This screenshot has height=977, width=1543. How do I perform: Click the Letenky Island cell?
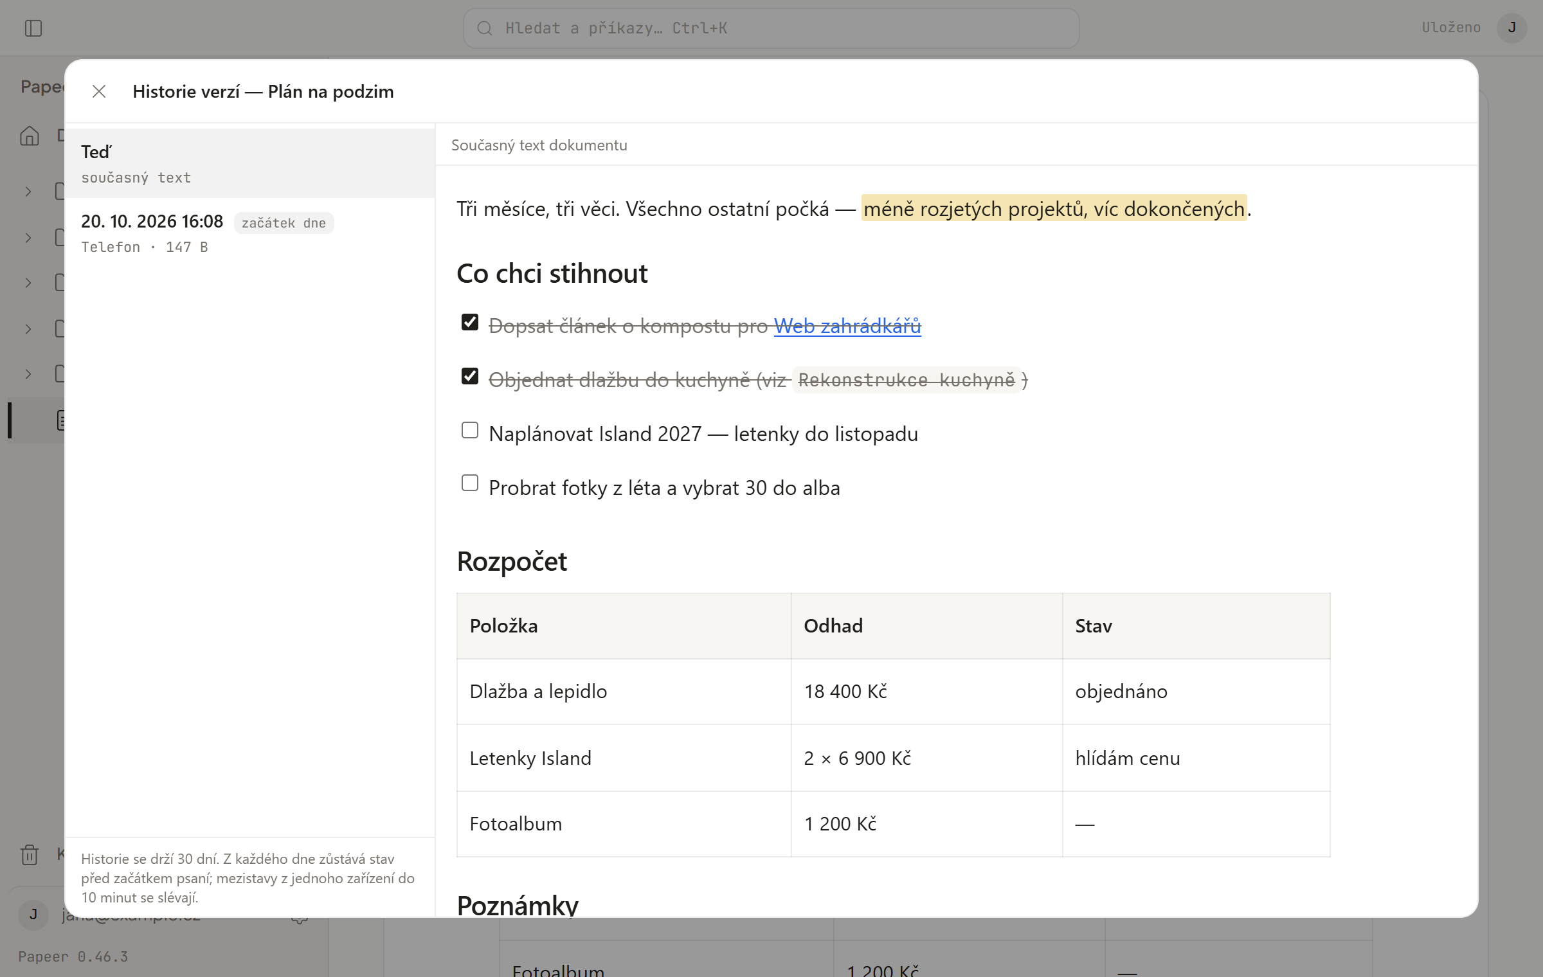pyautogui.click(x=624, y=758)
